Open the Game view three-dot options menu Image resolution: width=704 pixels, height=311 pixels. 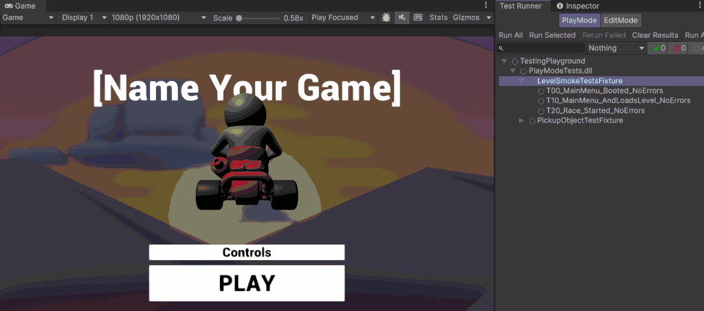pyautogui.click(x=485, y=5)
